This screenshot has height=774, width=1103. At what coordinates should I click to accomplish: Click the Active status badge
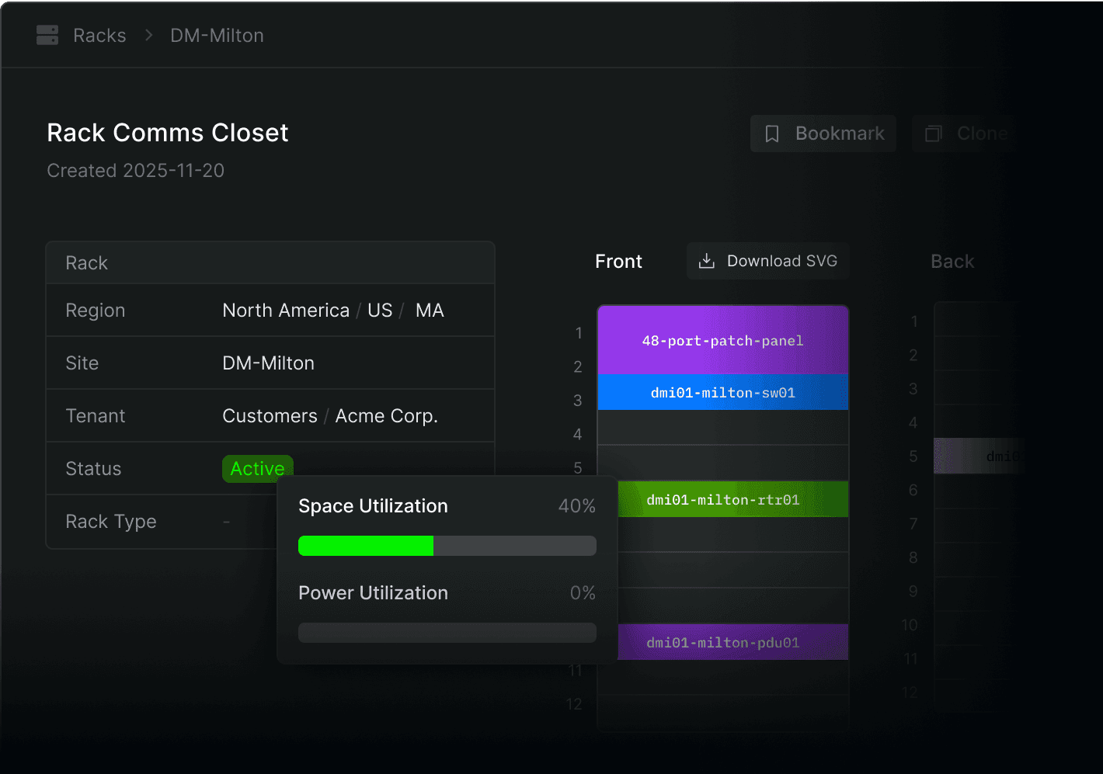click(x=257, y=469)
